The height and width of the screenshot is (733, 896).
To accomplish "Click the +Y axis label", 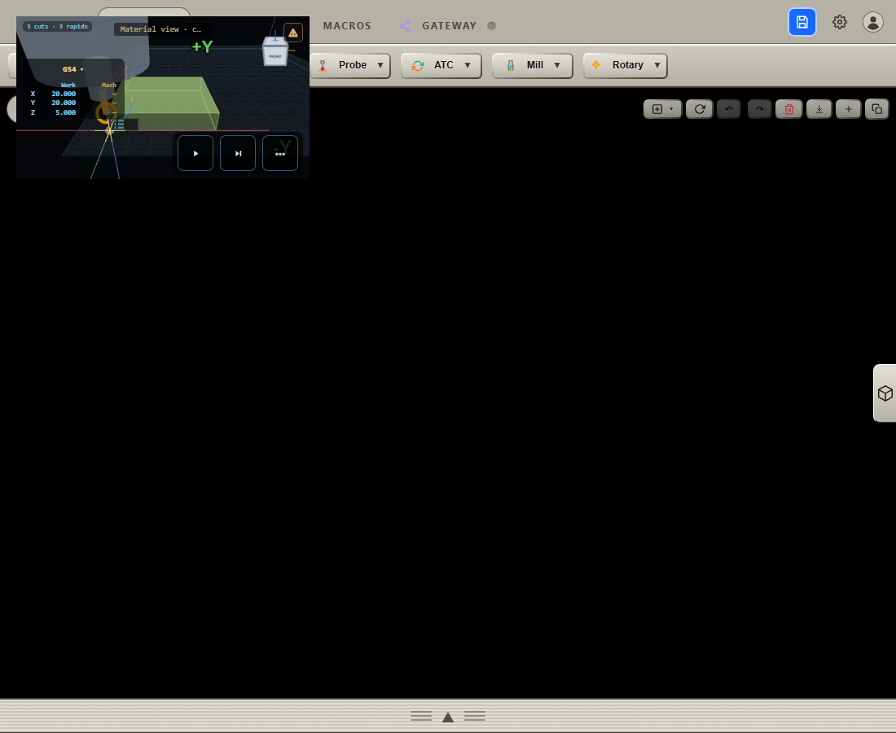I will pos(202,47).
